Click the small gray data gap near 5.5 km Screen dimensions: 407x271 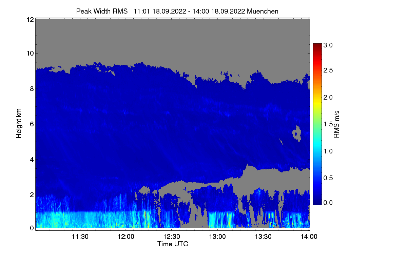(x=297, y=133)
